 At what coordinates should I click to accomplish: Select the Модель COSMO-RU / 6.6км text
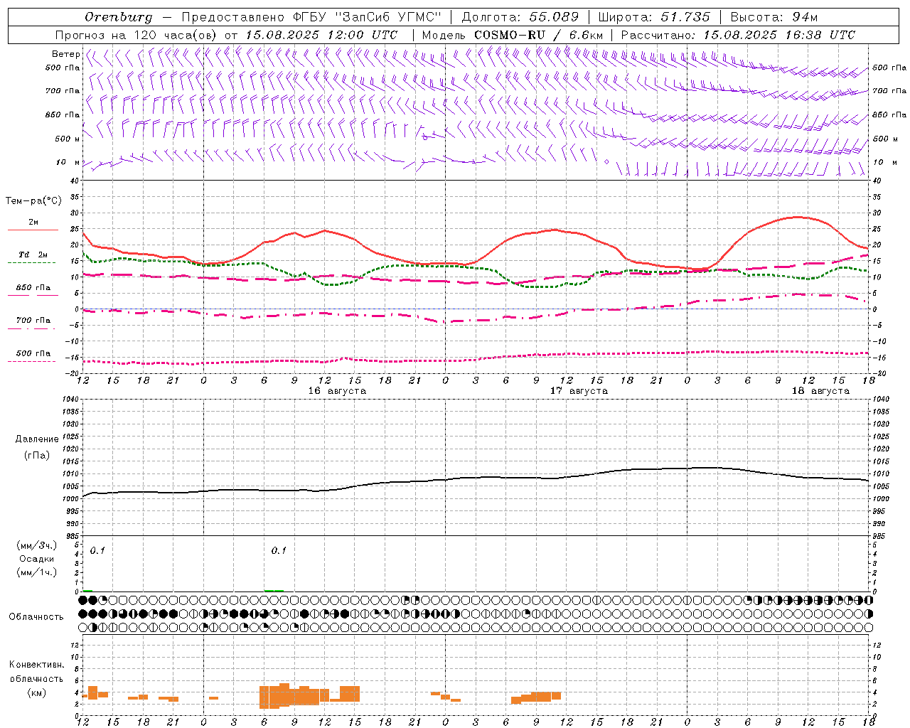click(513, 35)
